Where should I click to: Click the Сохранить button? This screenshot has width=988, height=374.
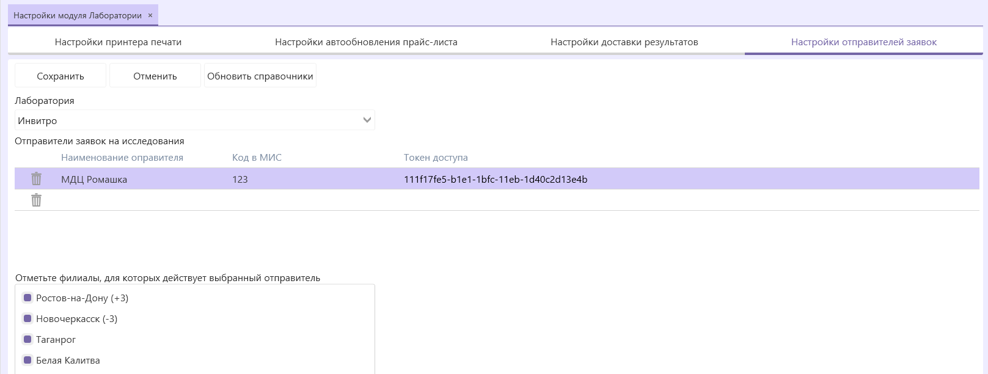(60, 76)
